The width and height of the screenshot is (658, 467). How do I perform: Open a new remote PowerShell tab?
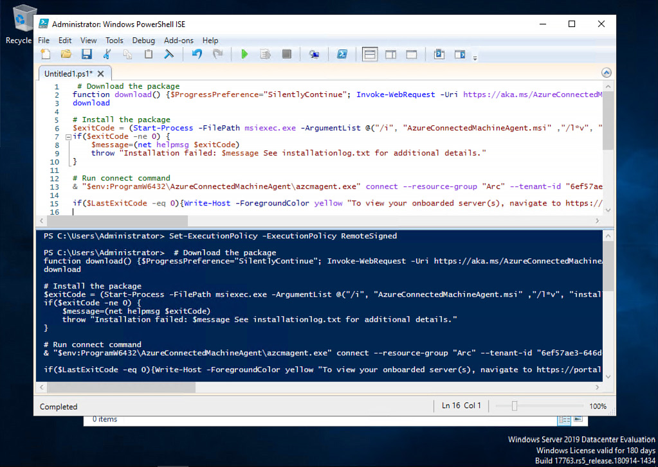coord(314,55)
